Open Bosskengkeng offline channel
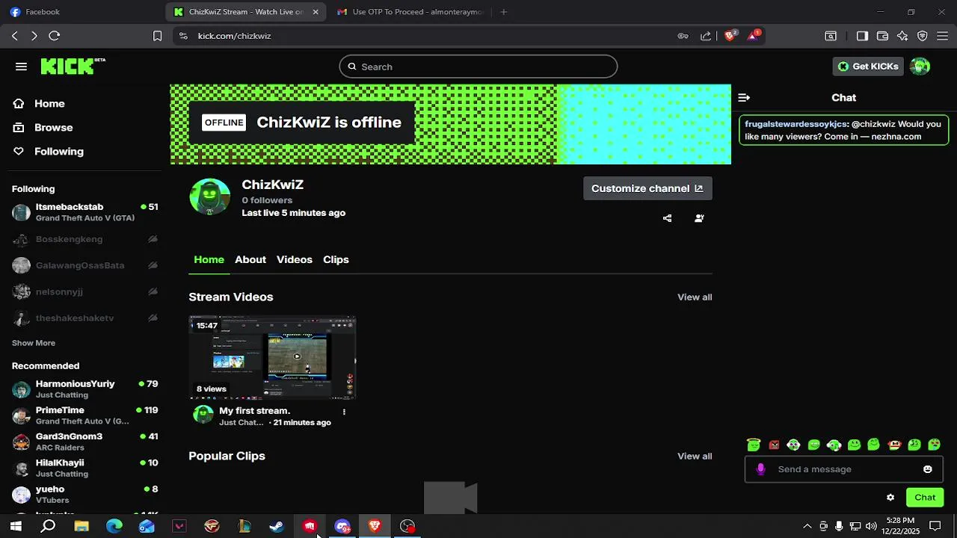Image resolution: width=957 pixels, height=538 pixels. coord(85,239)
